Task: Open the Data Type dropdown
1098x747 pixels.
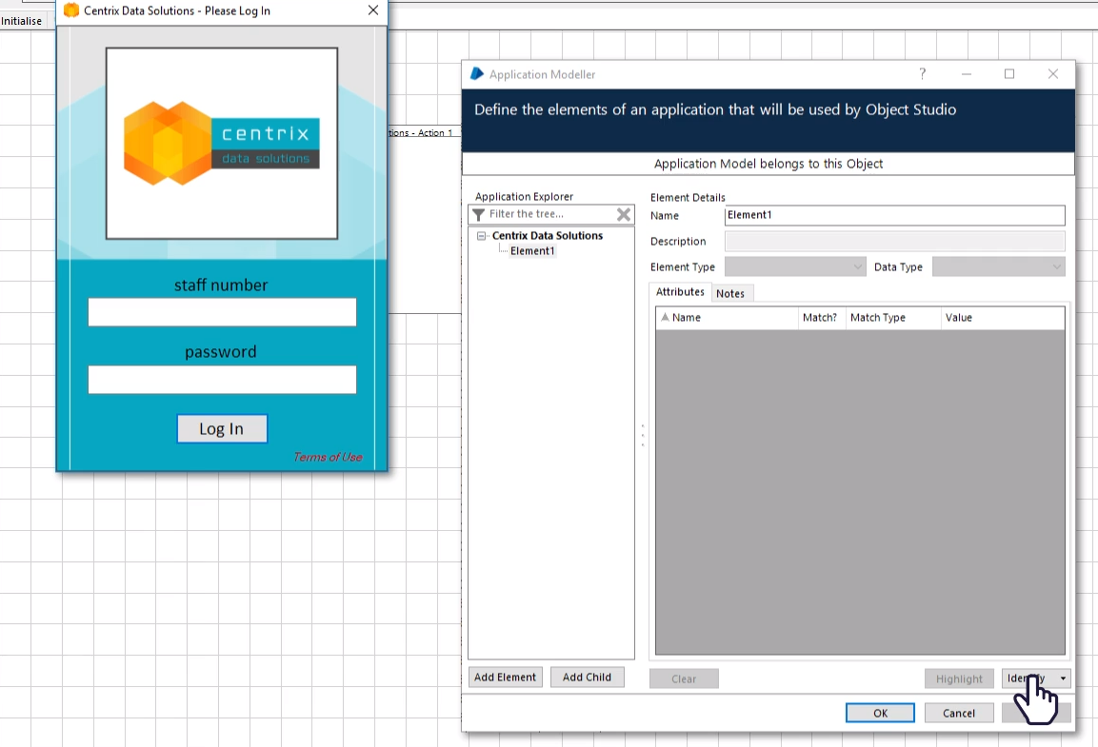Action: click(999, 266)
